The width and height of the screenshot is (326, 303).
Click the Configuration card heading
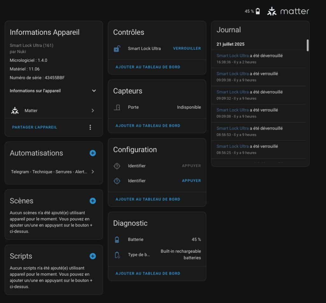[x=135, y=150]
